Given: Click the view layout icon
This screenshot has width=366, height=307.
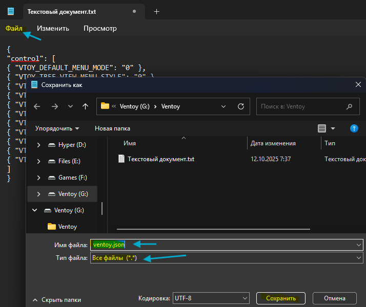Looking at the screenshot, I should click(322, 128).
